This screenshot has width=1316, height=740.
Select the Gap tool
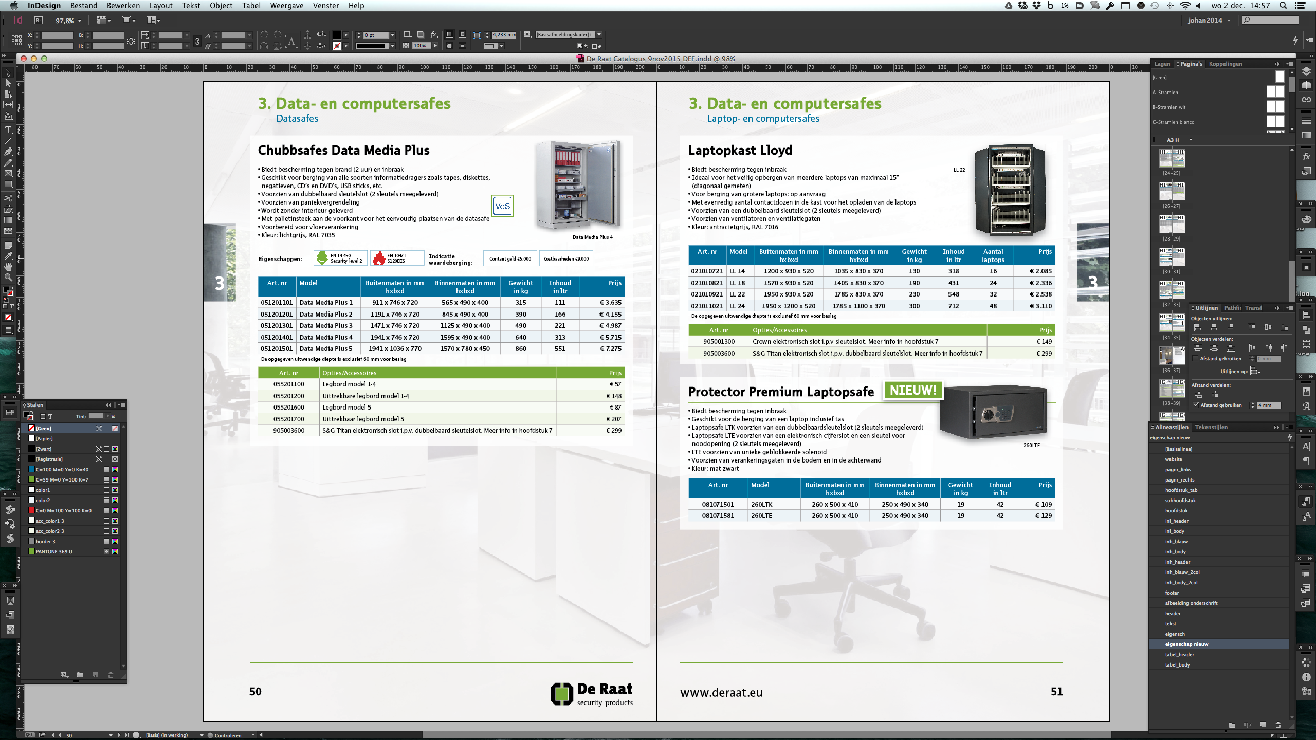click(8, 105)
